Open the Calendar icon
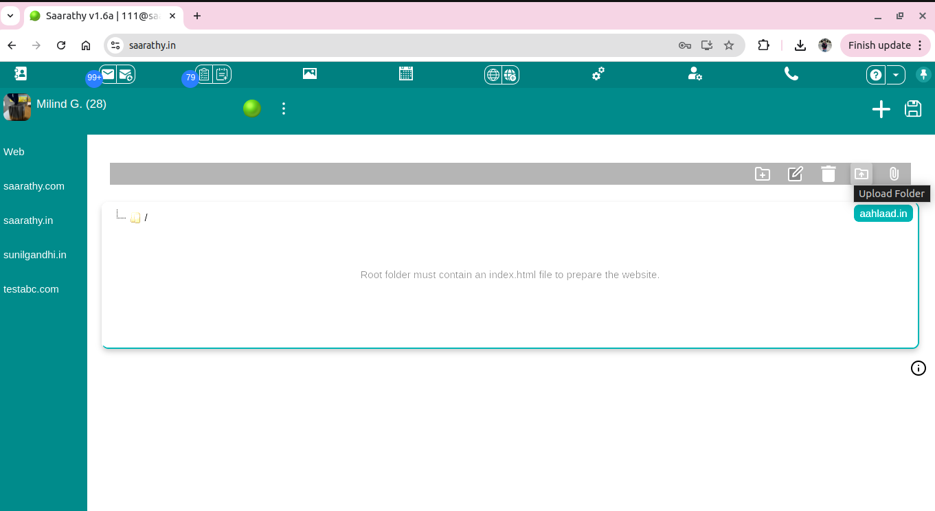935x511 pixels. click(405, 73)
